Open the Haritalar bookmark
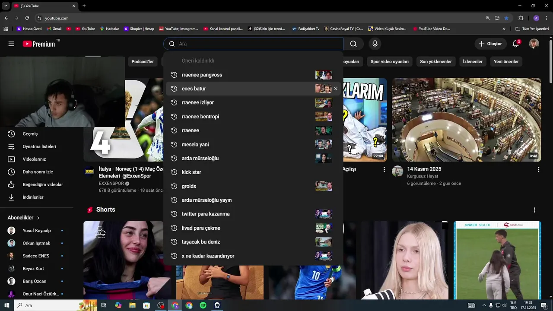This screenshot has width=553, height=311. coord(109,29)
